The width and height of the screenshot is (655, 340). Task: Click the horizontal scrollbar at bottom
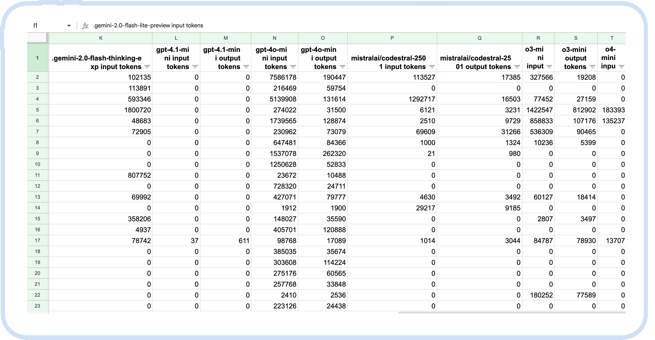[512, 312]
